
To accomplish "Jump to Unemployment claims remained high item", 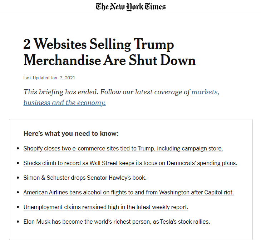I will tap(106, 207).
